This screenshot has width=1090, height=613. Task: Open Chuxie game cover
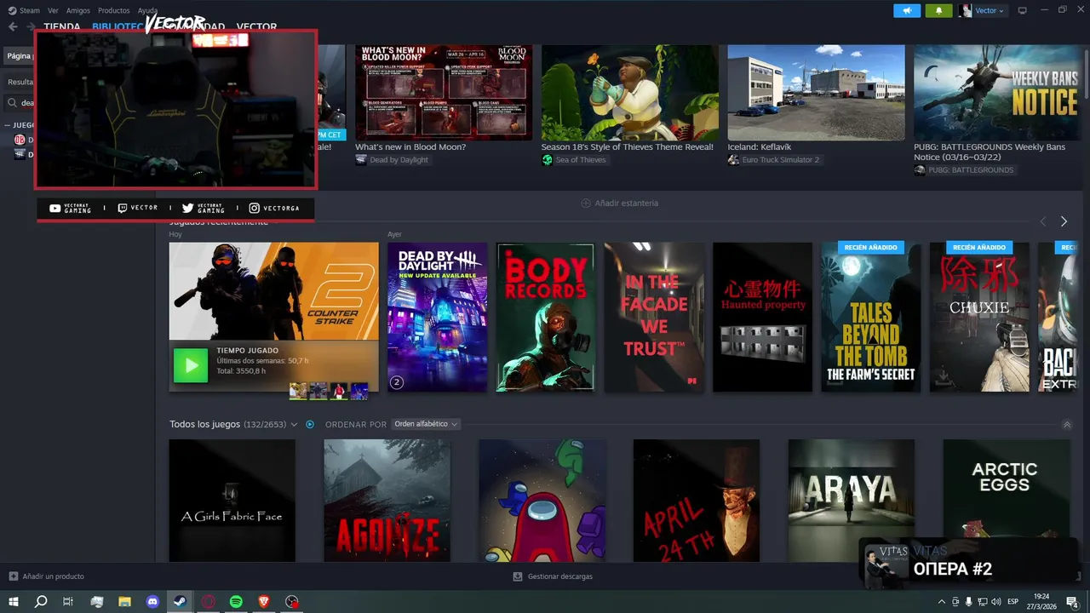click(979, 317)
